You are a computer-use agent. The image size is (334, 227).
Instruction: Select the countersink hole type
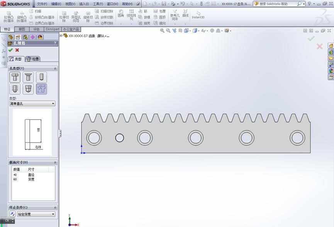coord(29,77)
